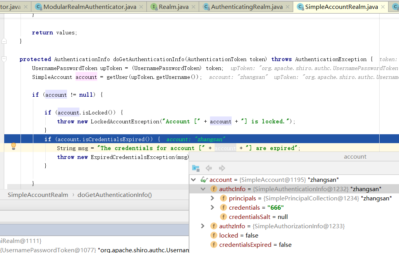Expand the authzInfo node
399x253 pixels.
coord(203,226)
